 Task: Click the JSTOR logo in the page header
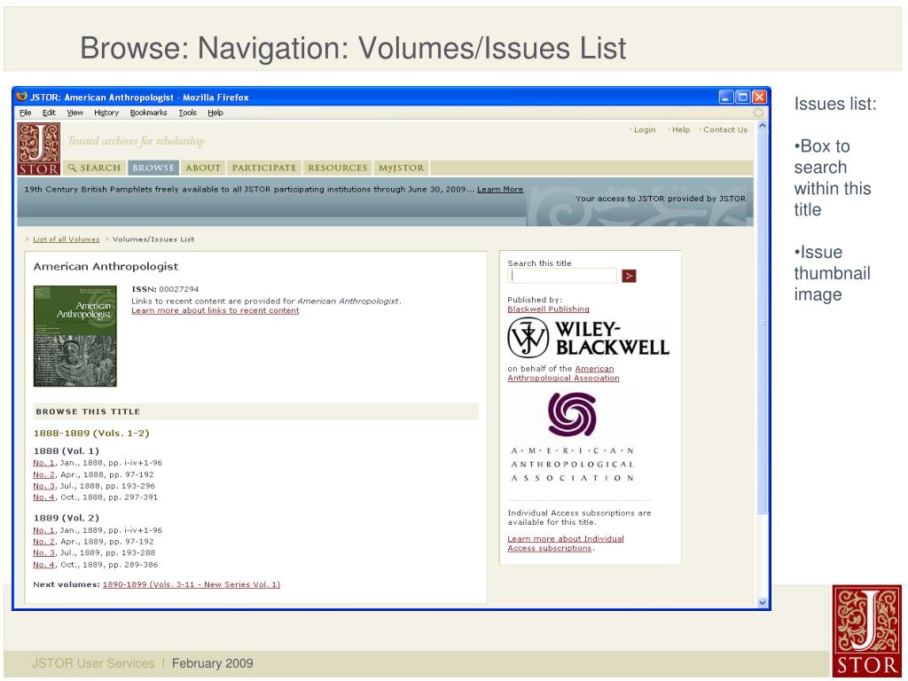pos(39,149)
